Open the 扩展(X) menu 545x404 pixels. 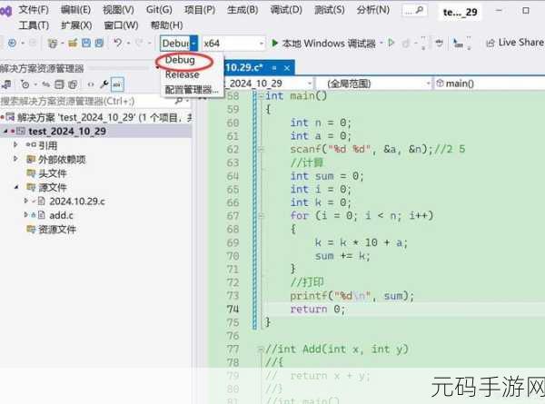pyautogui.click(x=76, y=25)
